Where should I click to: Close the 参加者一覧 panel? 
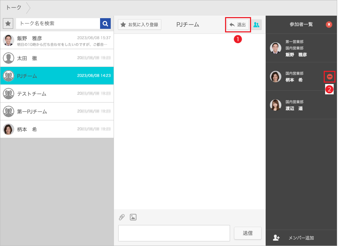click(x=329, y=24)
